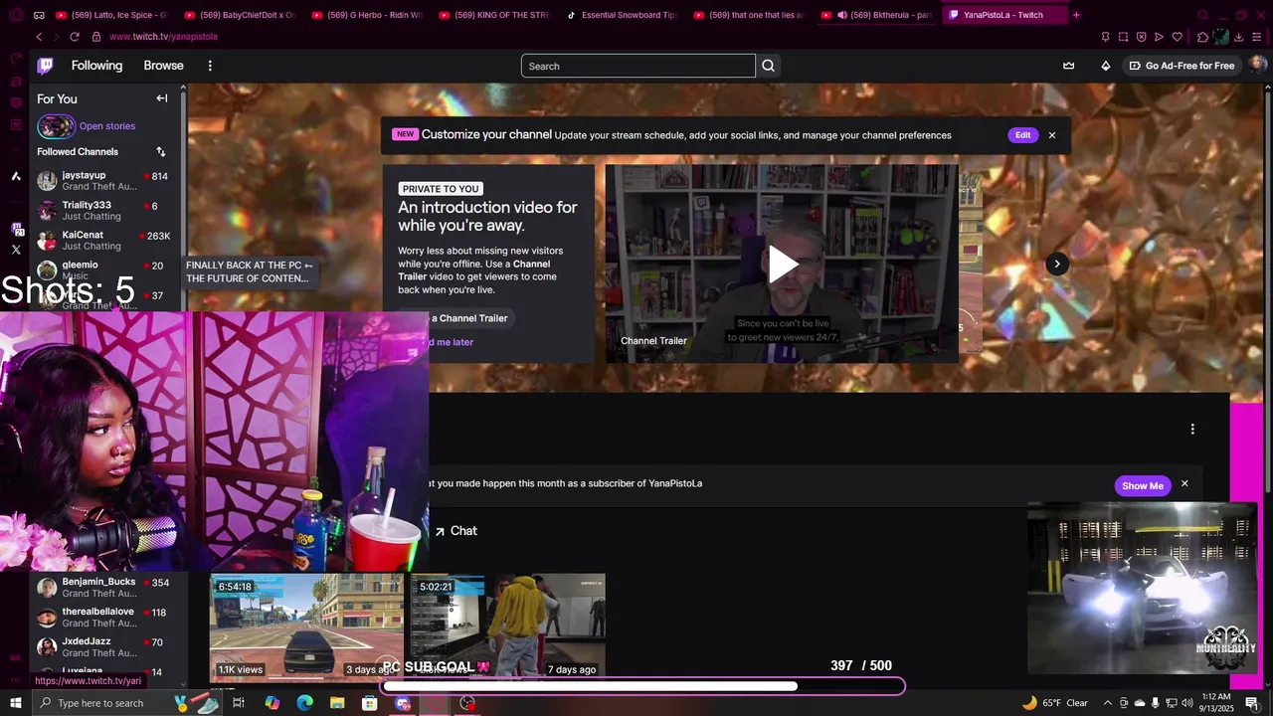This screenshot has height=716, width=1273.
Task: Switch to G Herbo Ridin browser tab
Action: tap(366, 15)
